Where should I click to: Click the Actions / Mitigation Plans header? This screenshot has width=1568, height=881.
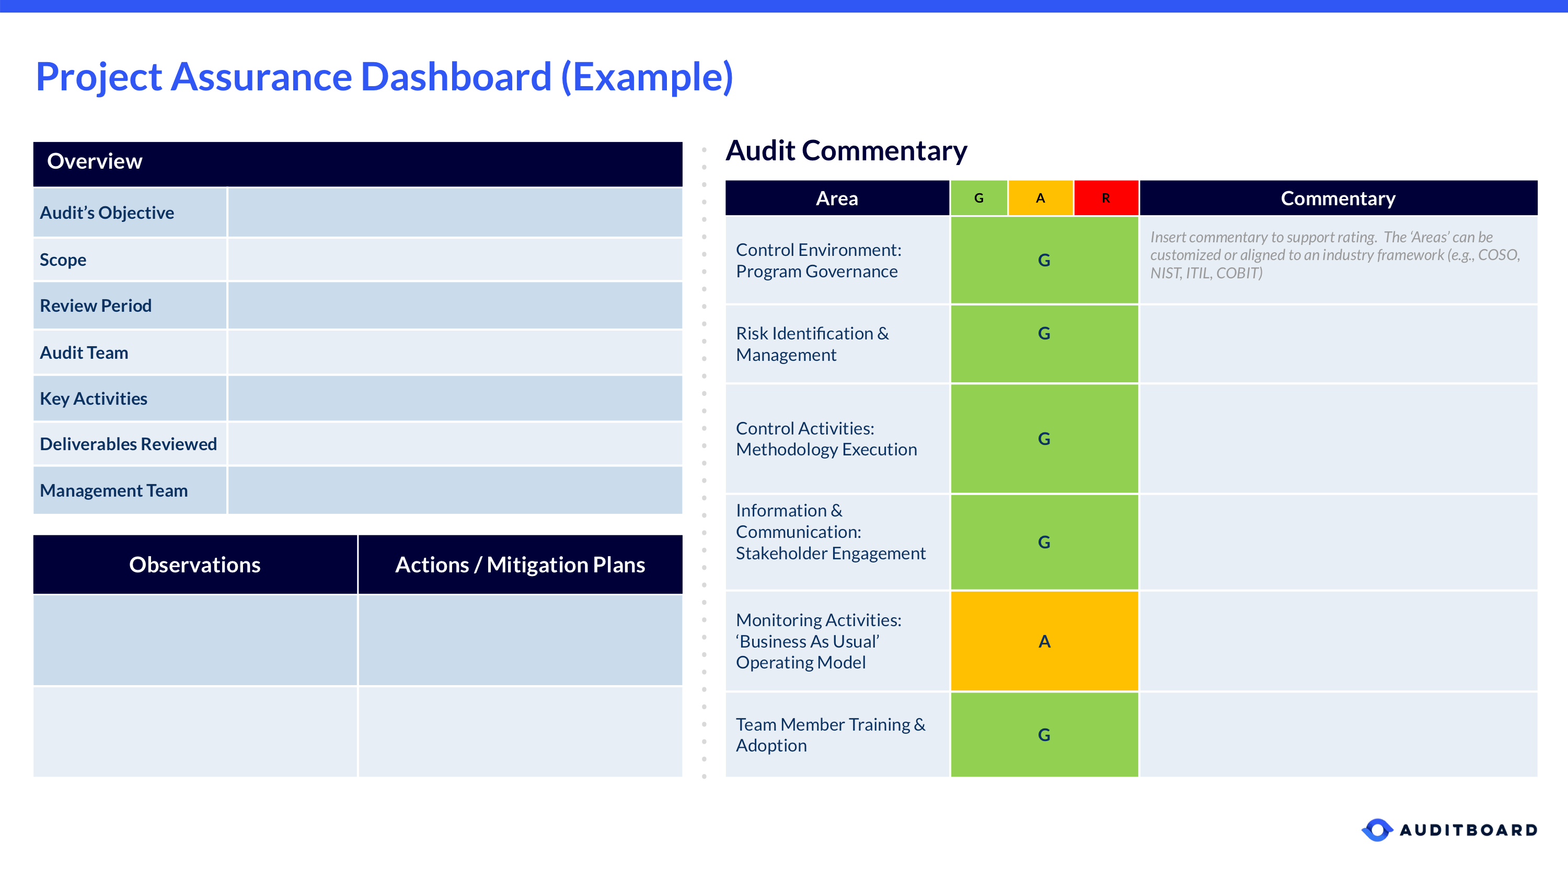[x=521, y=564]
